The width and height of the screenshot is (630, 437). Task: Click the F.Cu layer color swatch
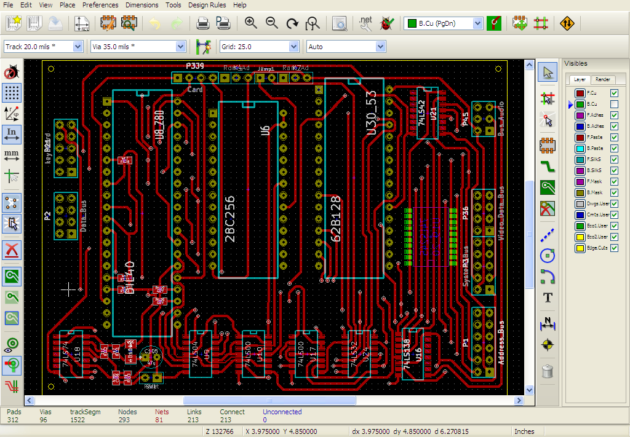point(580,93)
